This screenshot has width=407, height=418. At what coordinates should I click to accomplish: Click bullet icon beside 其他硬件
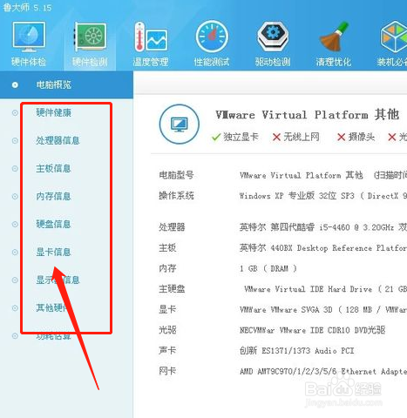point(15,308)
